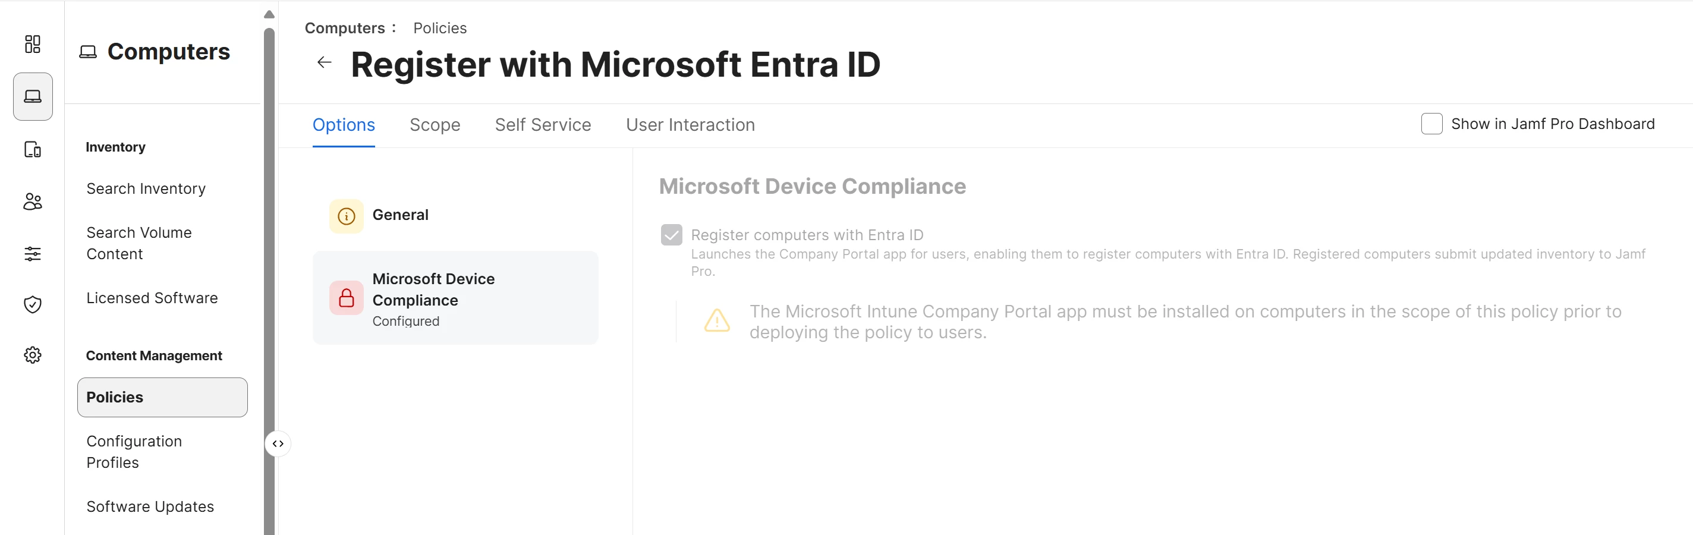Open the User Interaction tab

pyautogui.click(x=690, y=125)
